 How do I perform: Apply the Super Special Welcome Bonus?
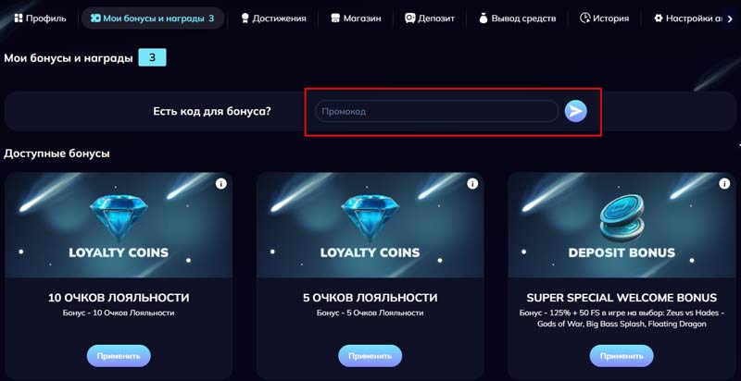(x=622, y=355)
